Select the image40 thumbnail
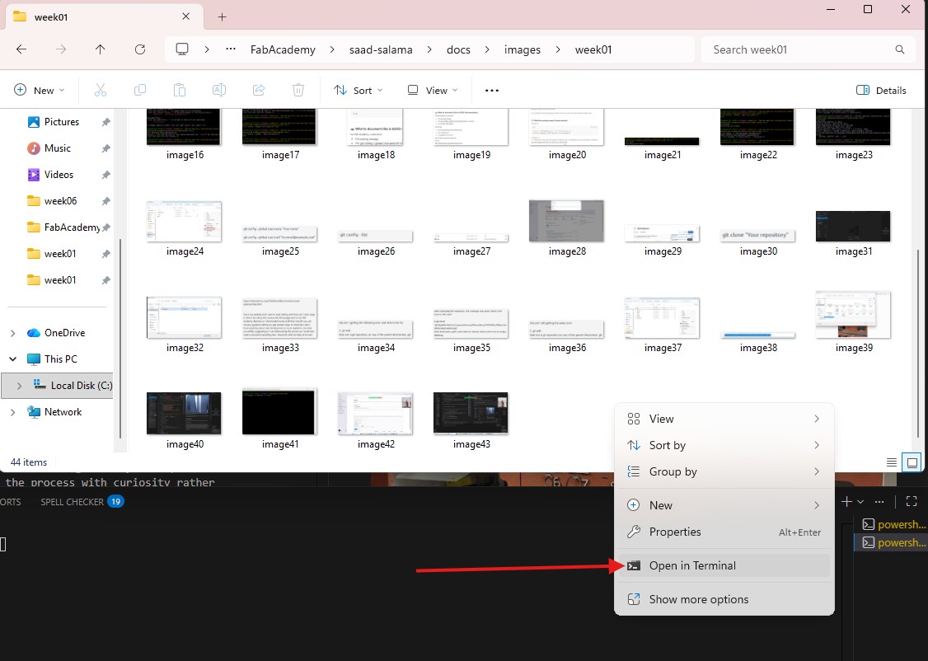928x661 pixels. pos(184,413)
